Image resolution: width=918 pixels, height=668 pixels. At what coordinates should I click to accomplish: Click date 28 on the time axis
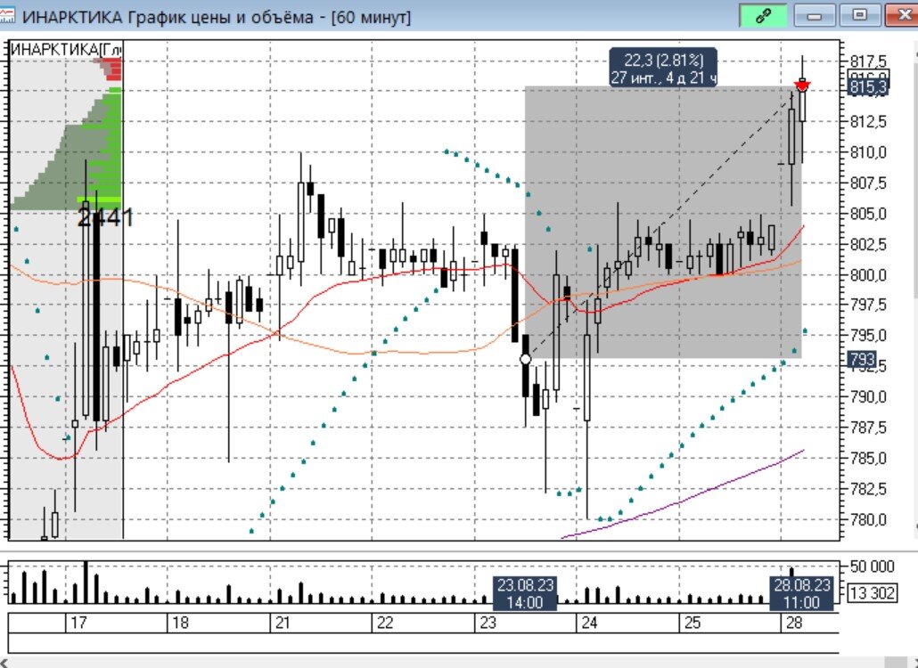(794, 623)
